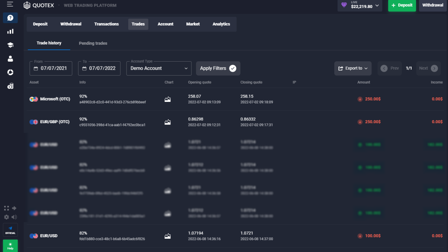Switch to the Withdrawal tab
The width and height of the screenshot is (448, 252).
click(71, 24)
